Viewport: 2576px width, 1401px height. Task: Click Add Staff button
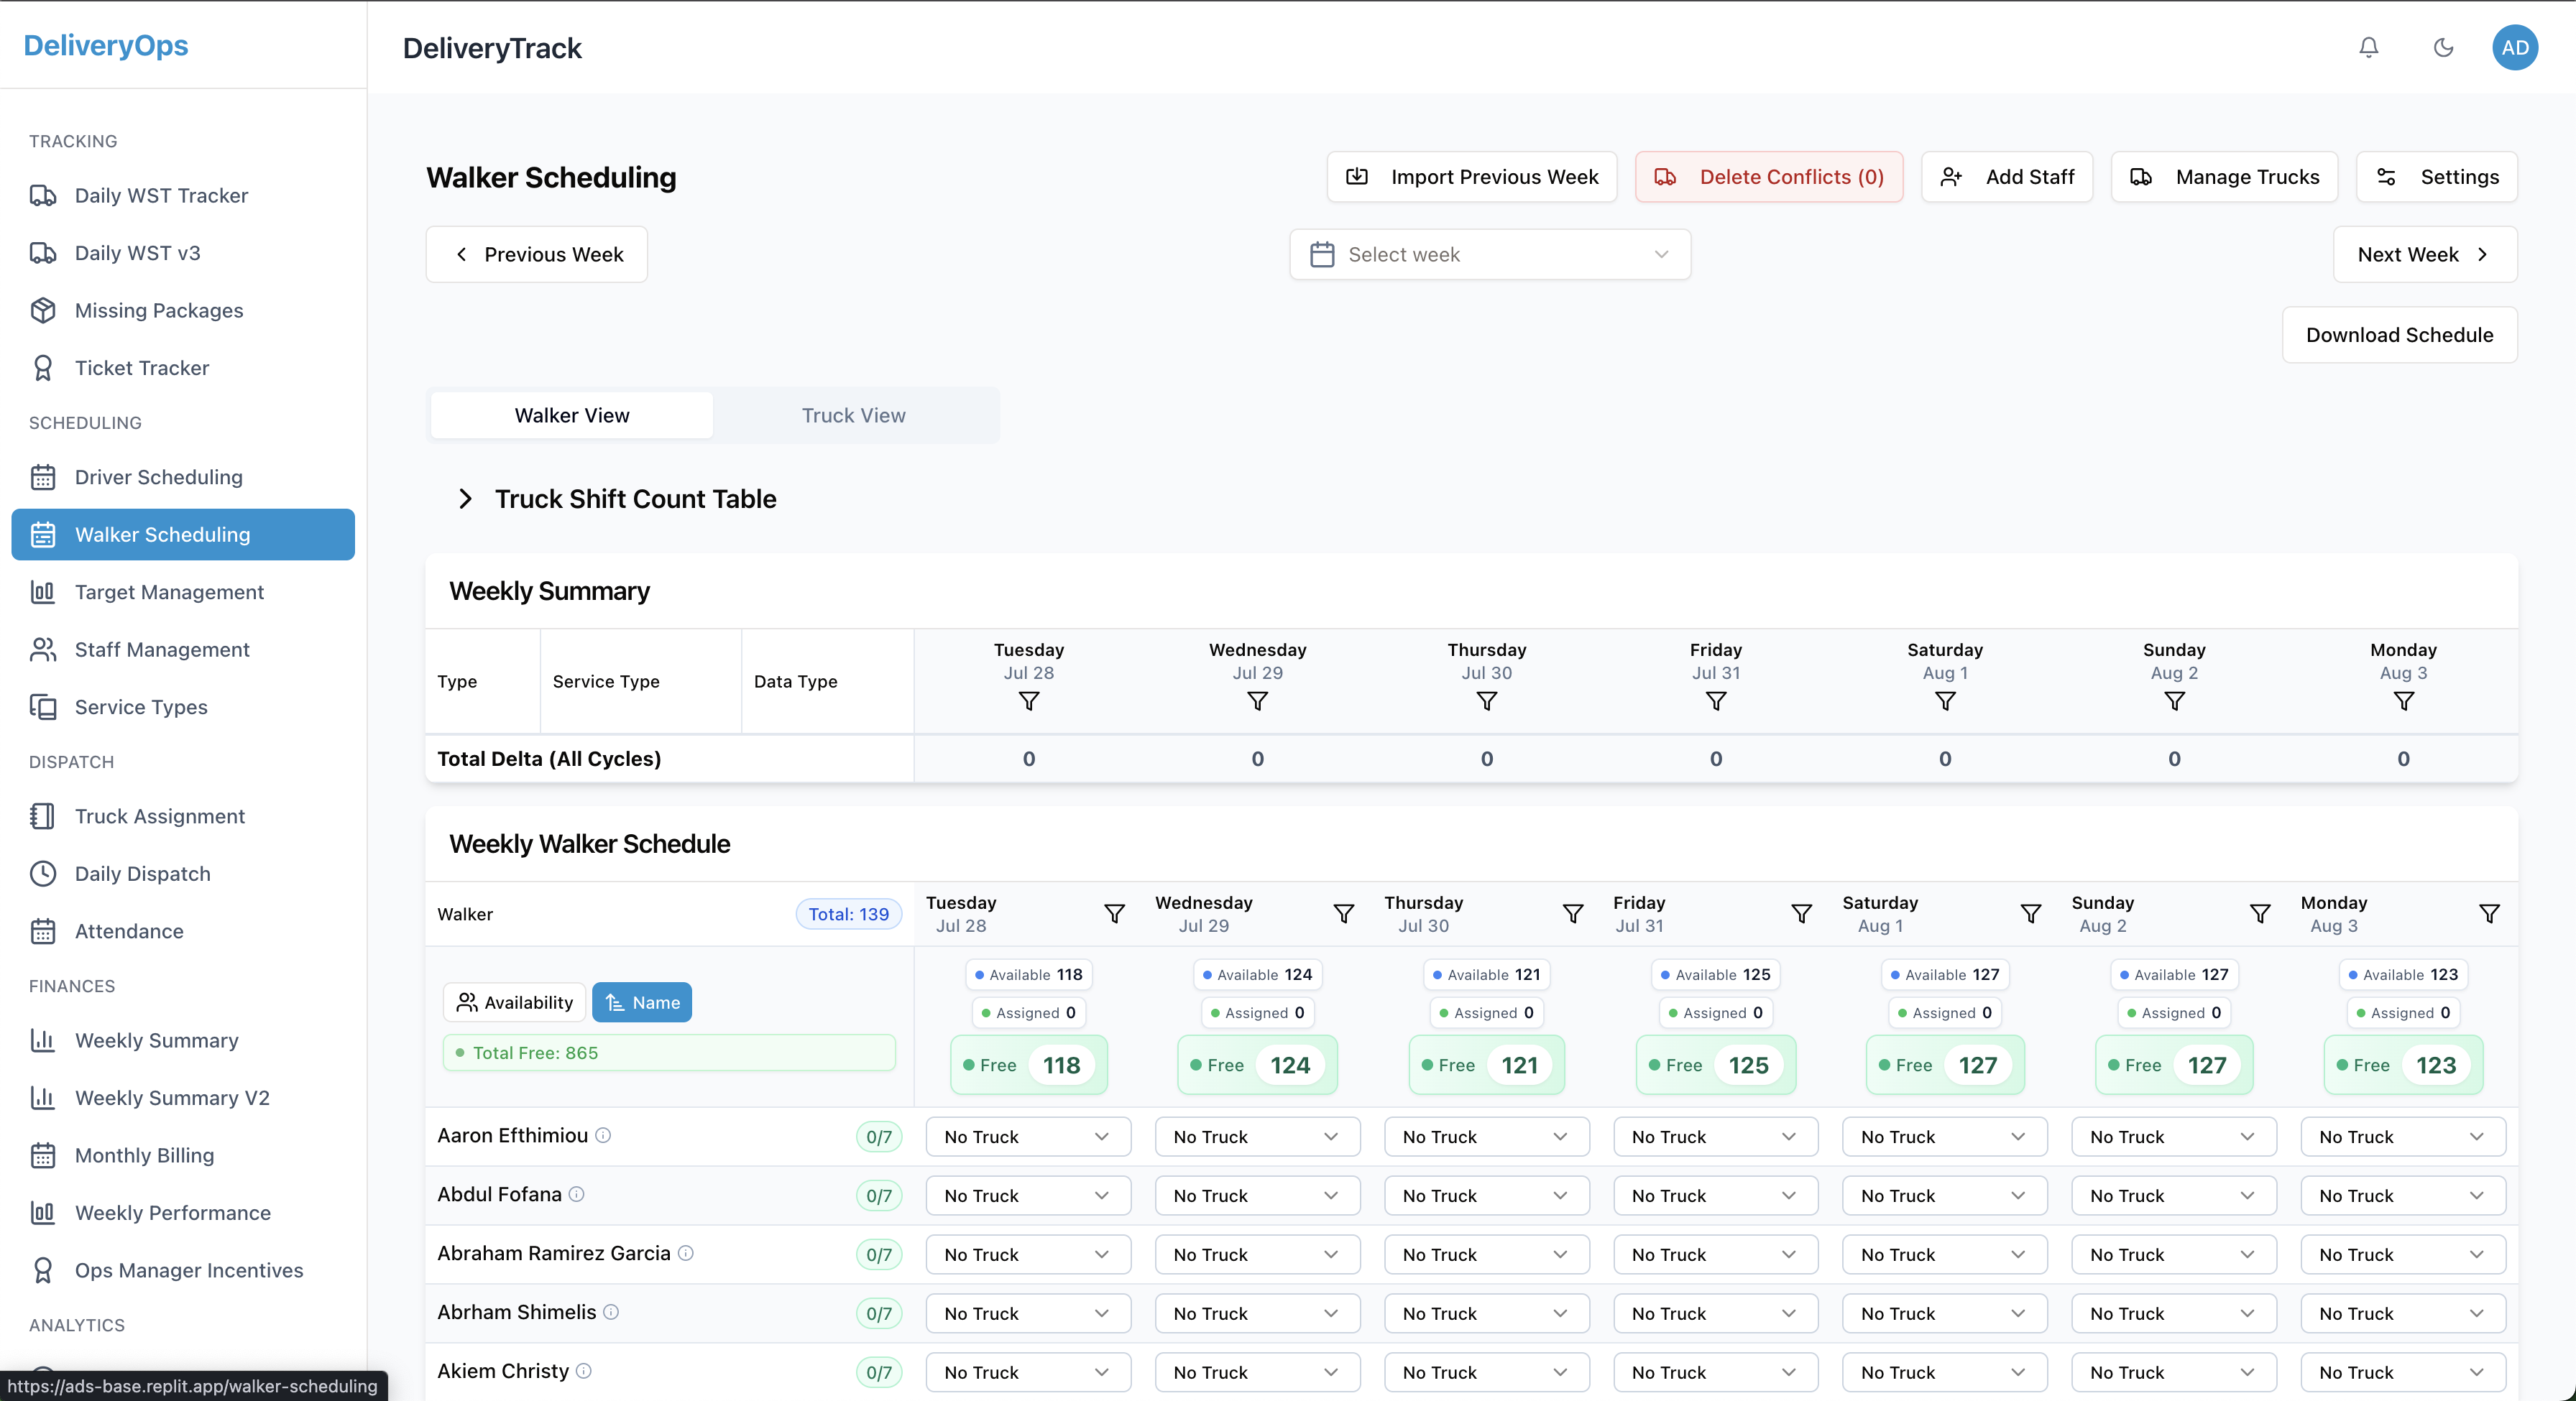pyautogui.click(x=2006, y=177)
